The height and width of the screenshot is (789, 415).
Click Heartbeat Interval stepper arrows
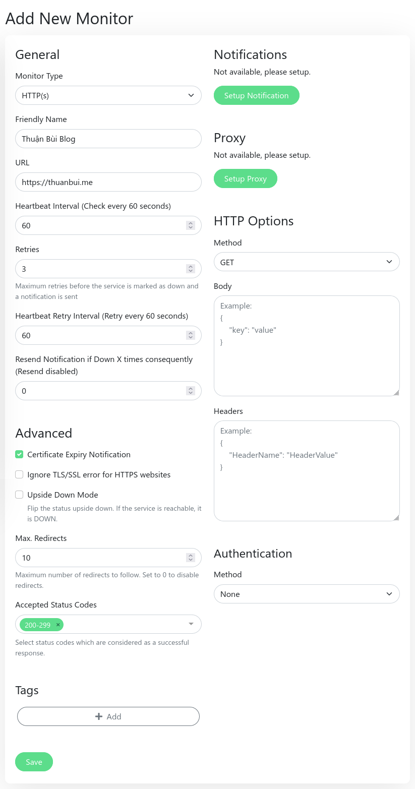[190, 225]
